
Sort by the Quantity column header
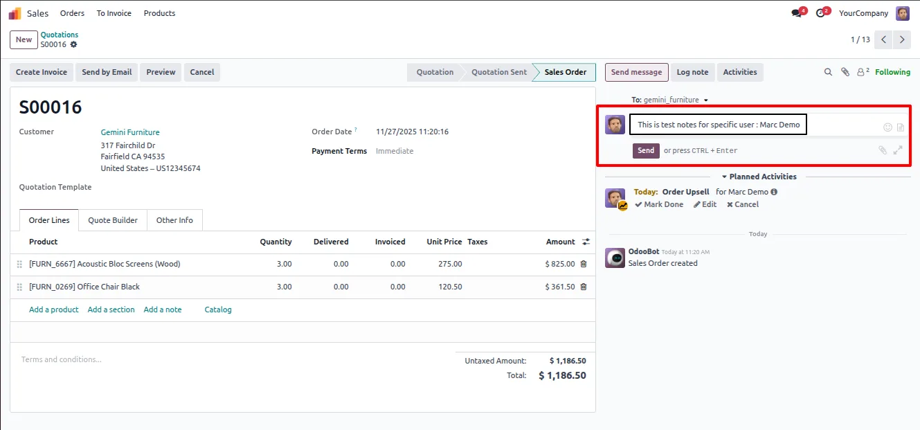coord(276,242)
